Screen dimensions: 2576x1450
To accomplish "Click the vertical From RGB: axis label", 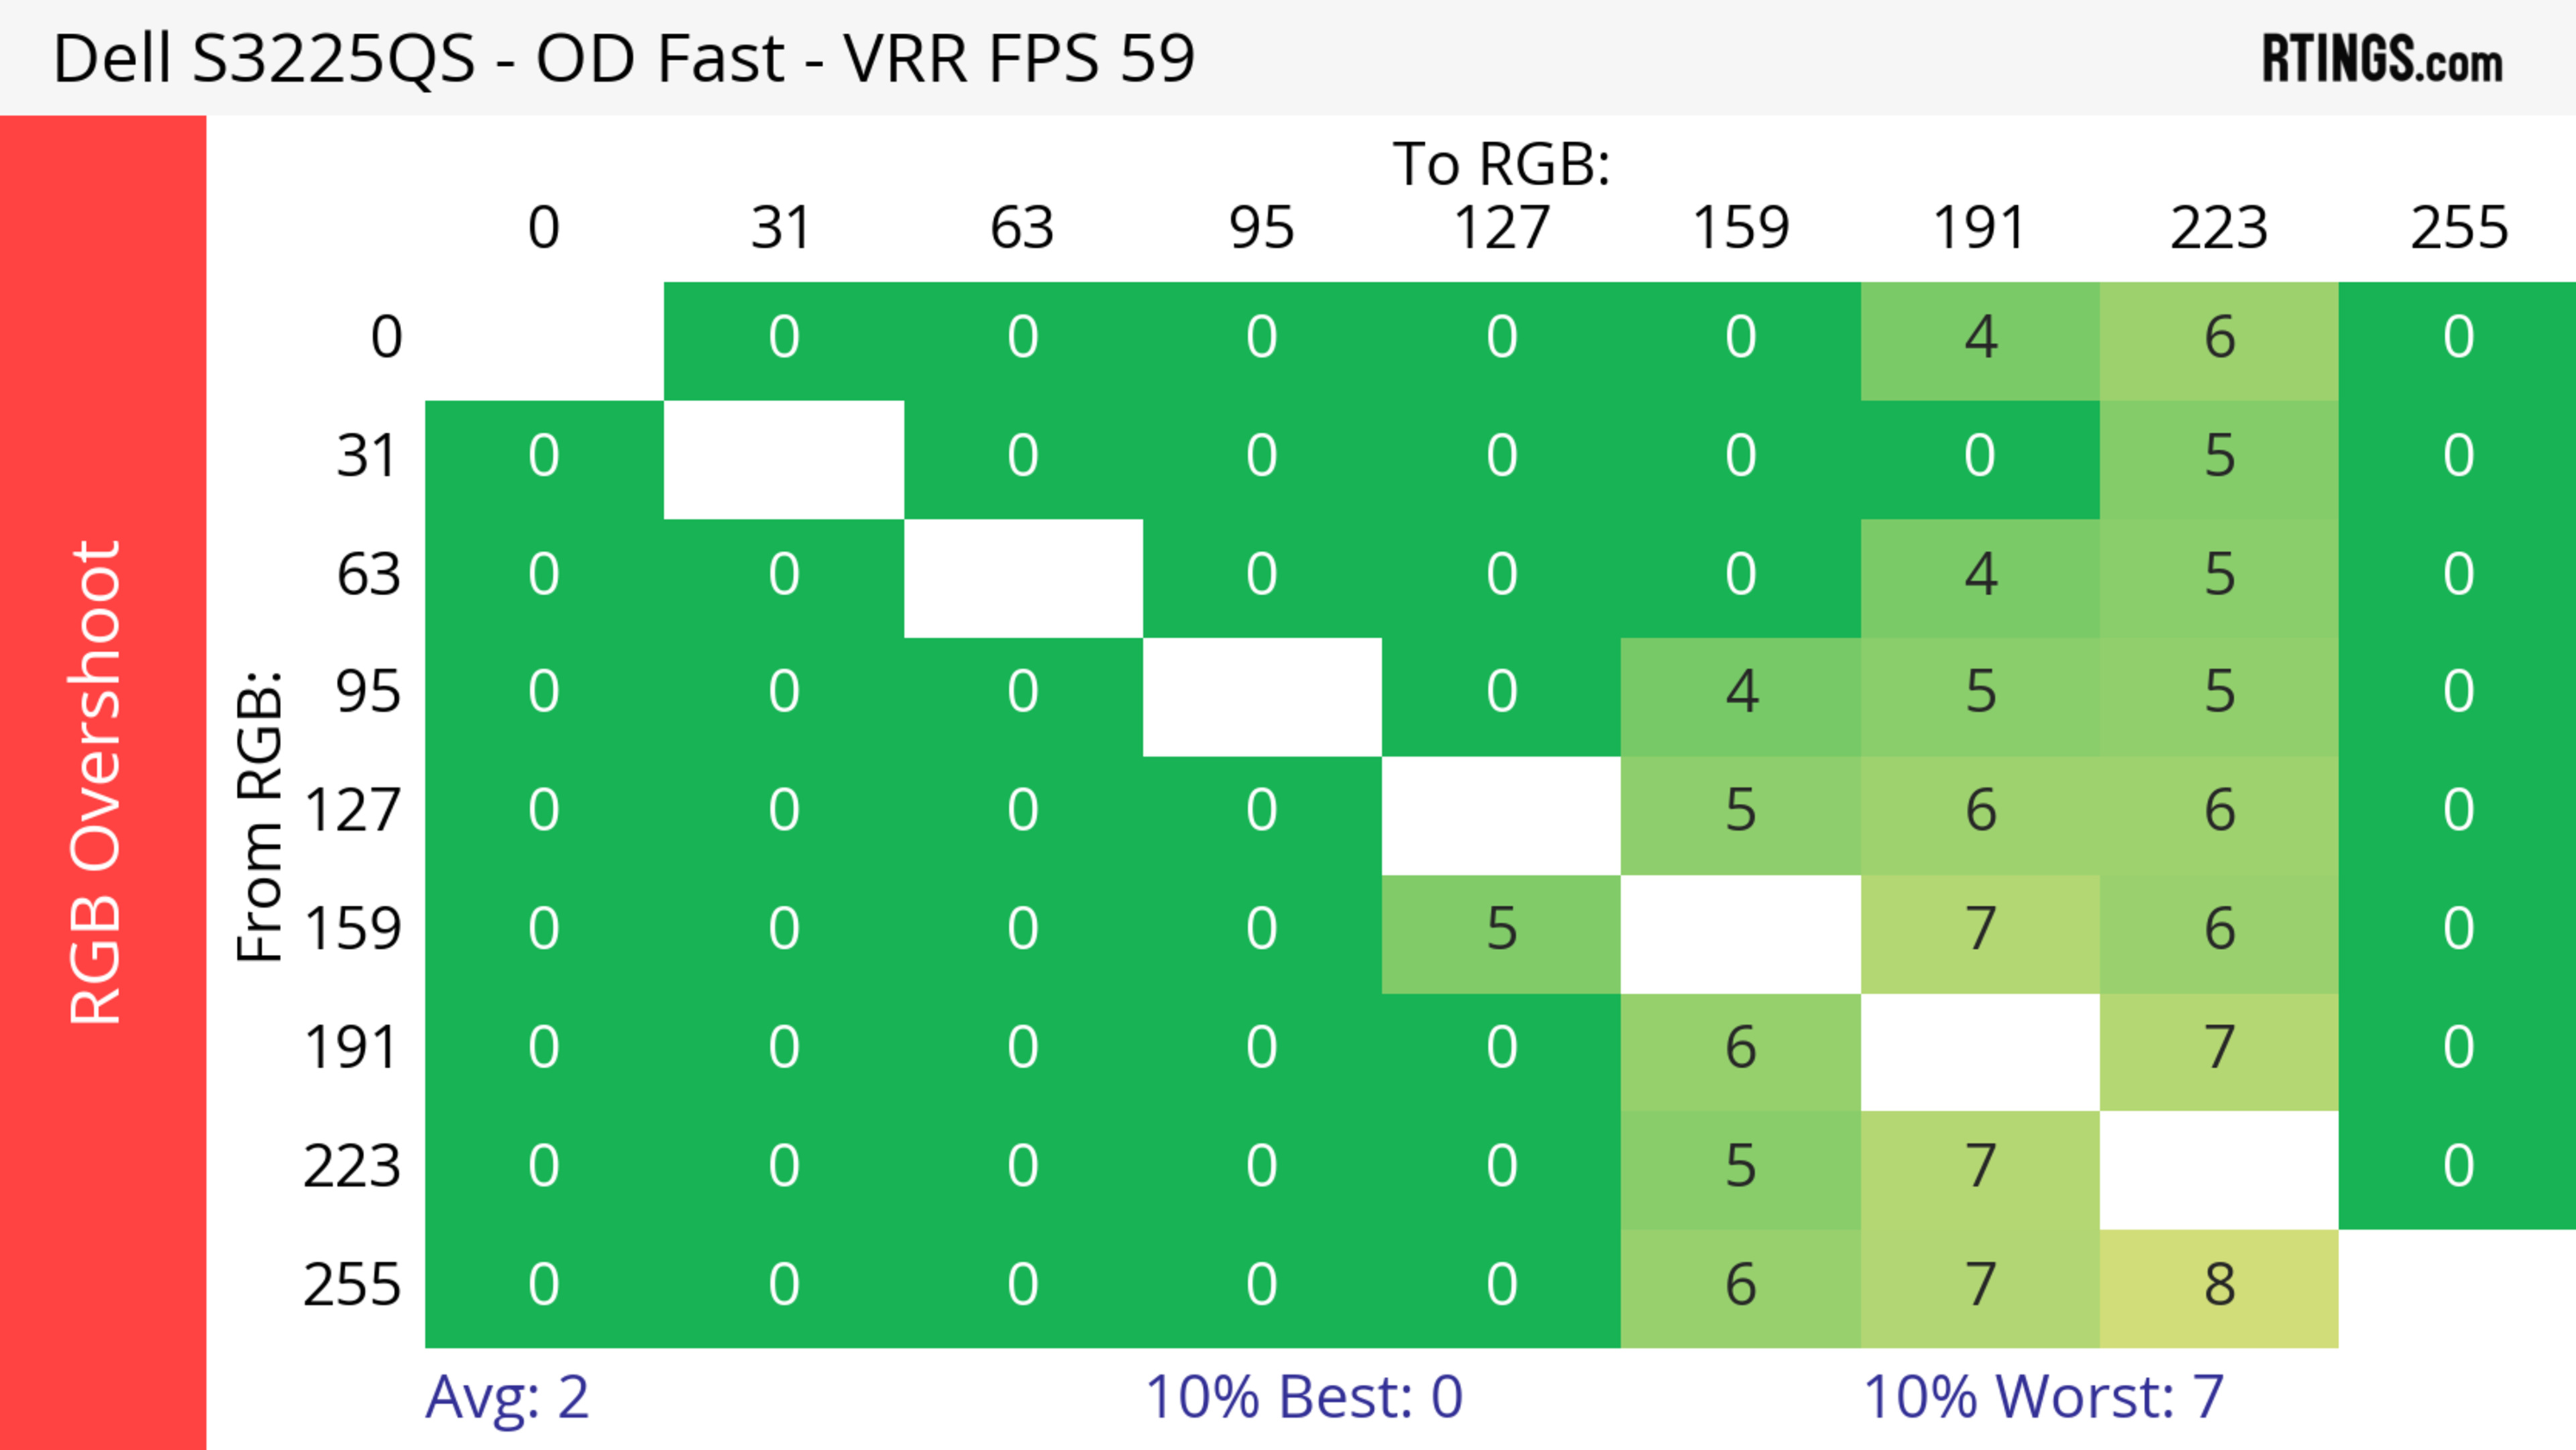I will coord(259,816).
